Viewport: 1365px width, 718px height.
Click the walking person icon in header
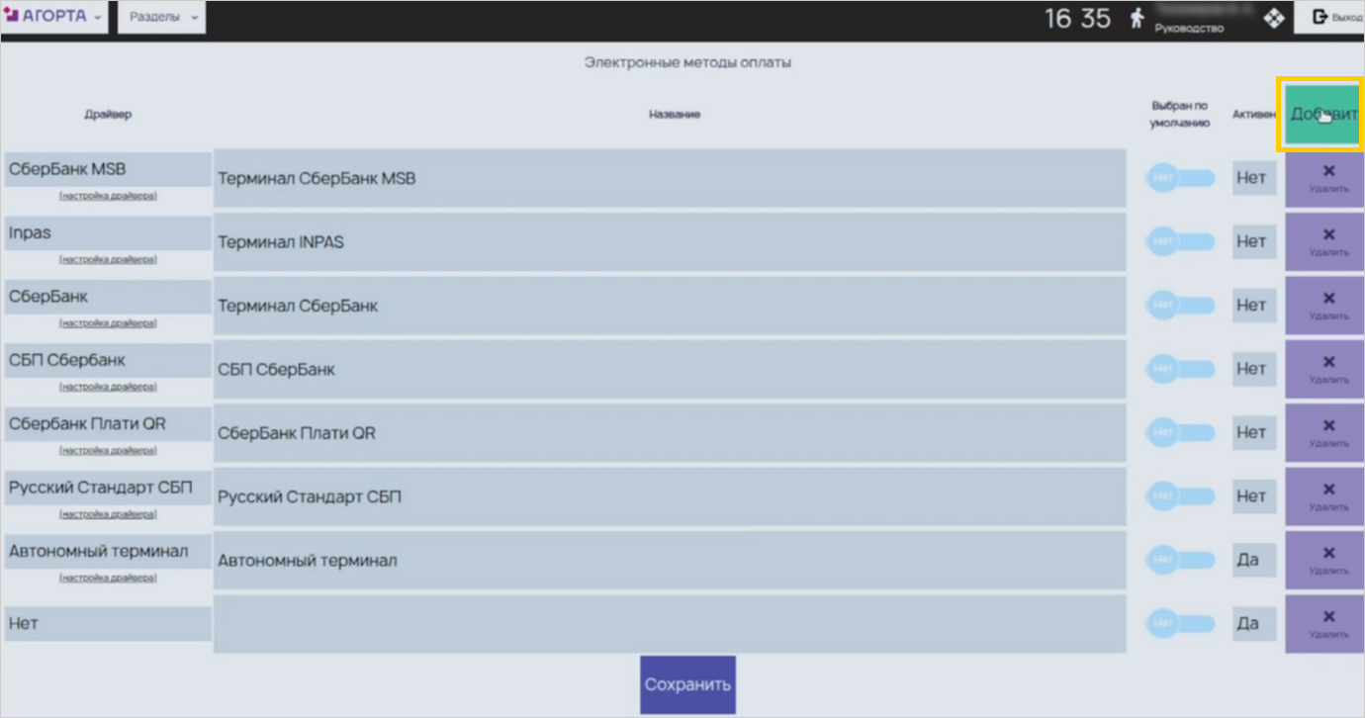[1137, 18]
